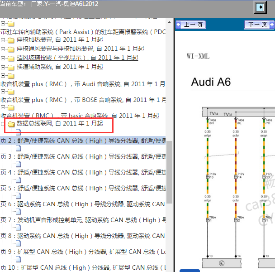275x272 pixels.
Task: Click folder icon of 挡风玻璃投影
Action: pyautogui.click(x=11, y=58)
